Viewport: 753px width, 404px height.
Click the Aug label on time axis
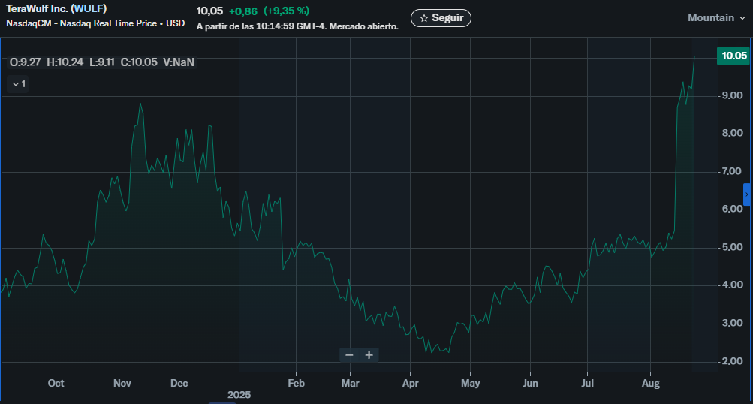[651, 383]
